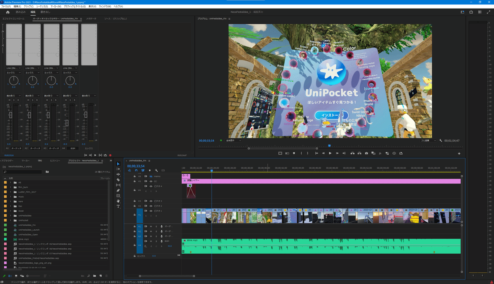Click the A1 mixer channel pan knob

pyautogui.click(x=14, y=80)
